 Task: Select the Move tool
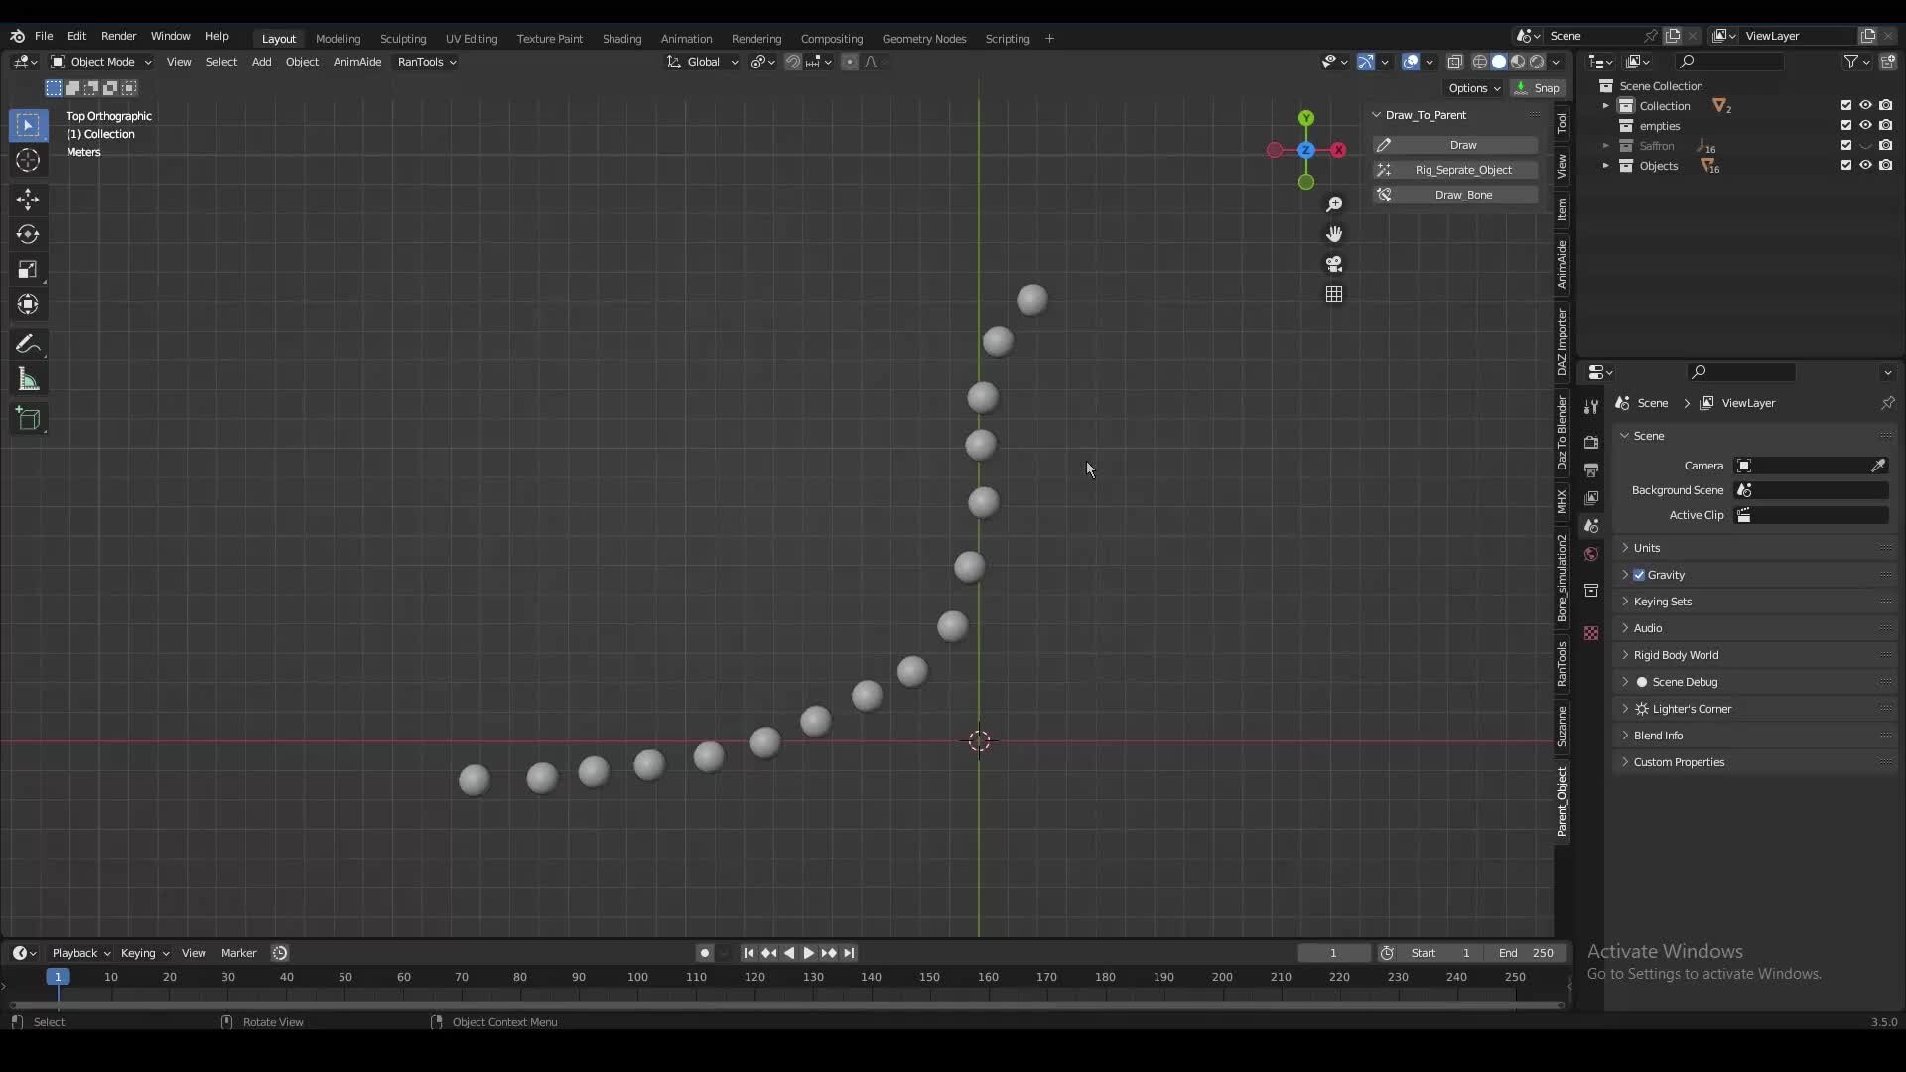point(28,200)
